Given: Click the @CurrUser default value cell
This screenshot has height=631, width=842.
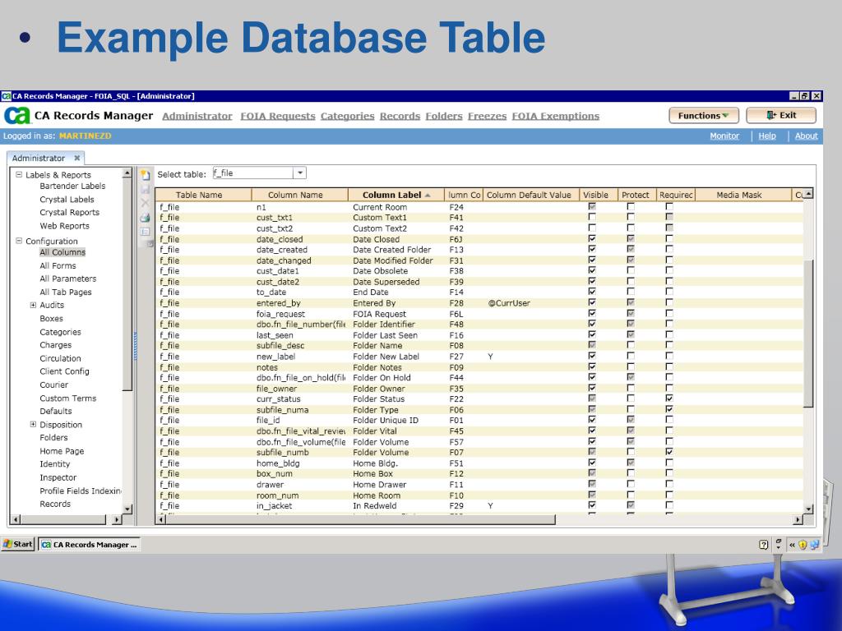Looking at the screenshot, I should pos(509,302).
